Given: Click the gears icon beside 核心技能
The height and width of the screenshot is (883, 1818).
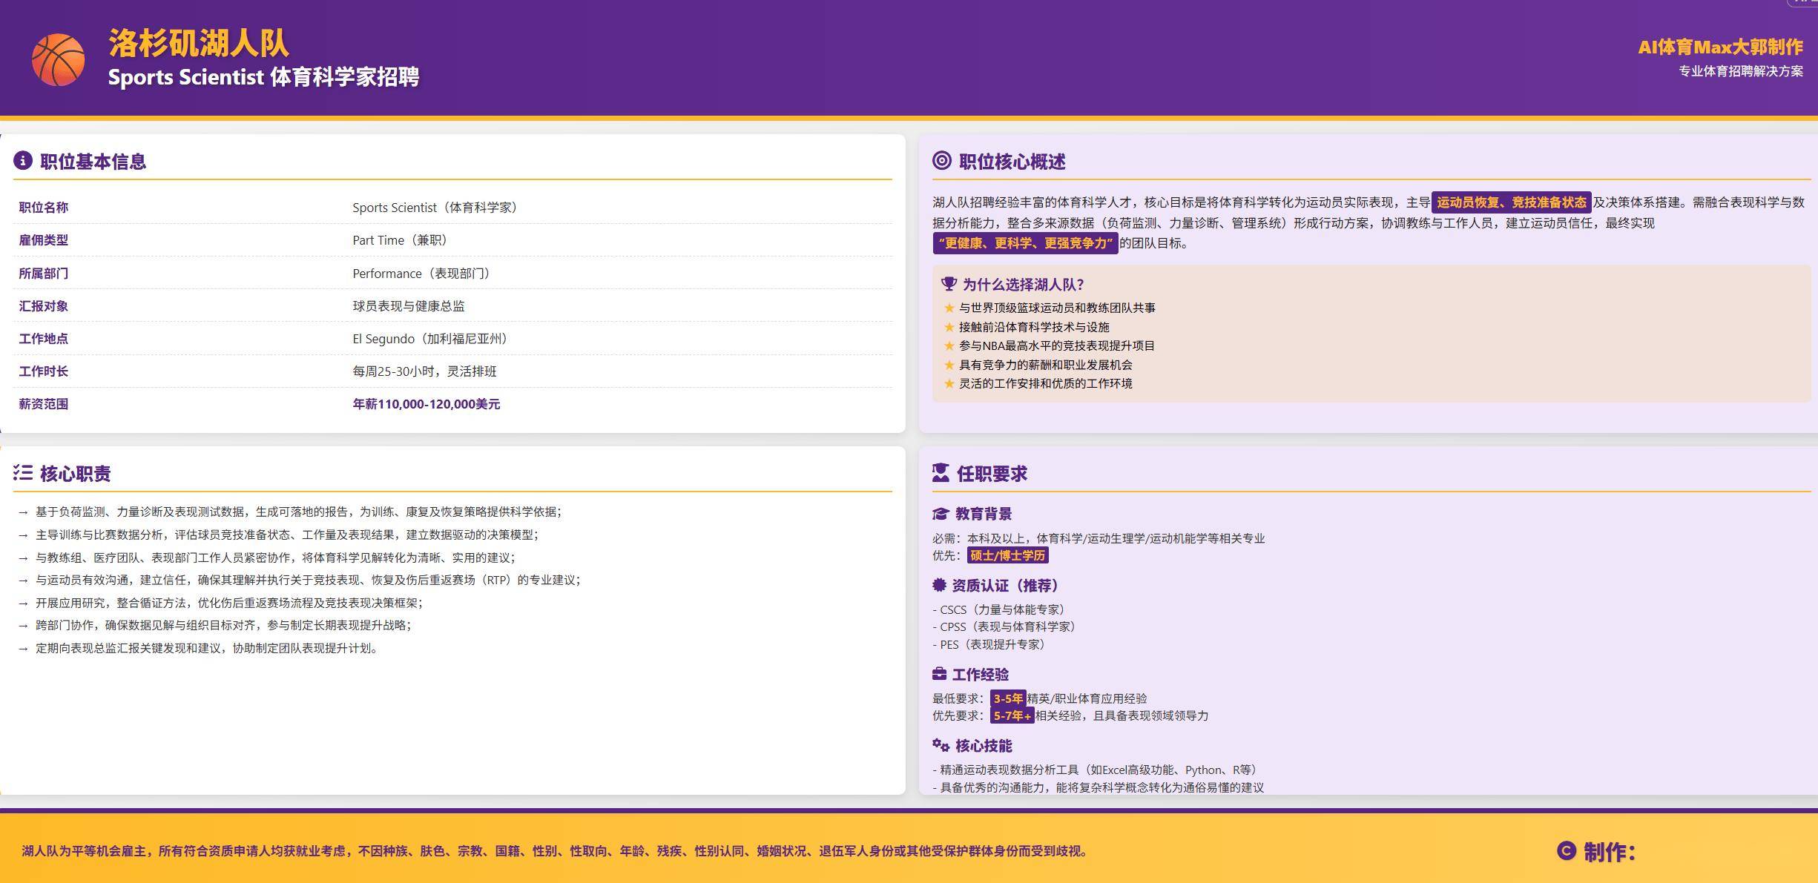Looking at the screenshot, I should click(x=941, y=745).
